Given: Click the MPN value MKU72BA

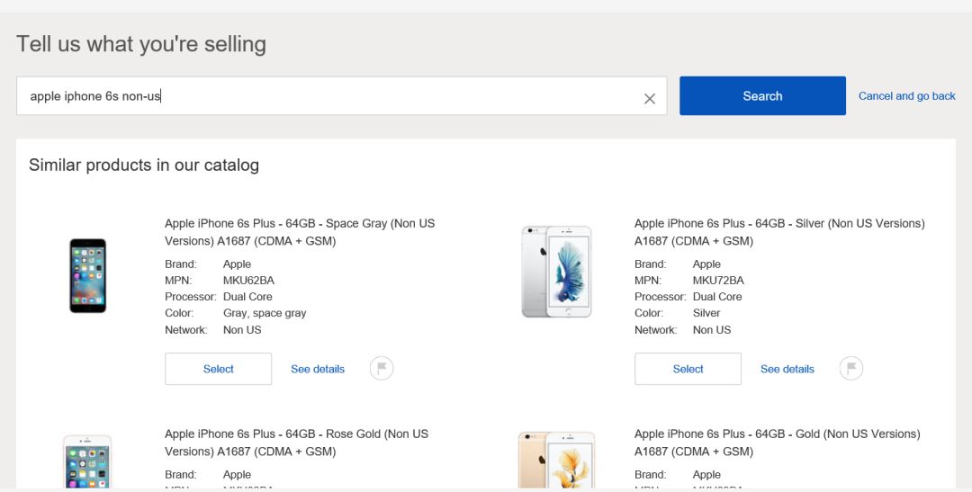Looking at the screenshot, I should [x=718, y=280].
